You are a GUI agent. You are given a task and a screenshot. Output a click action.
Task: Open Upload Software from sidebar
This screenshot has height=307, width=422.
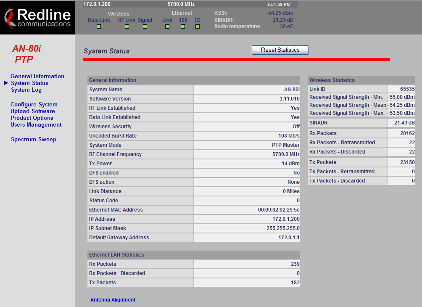(x=33, y=111)
